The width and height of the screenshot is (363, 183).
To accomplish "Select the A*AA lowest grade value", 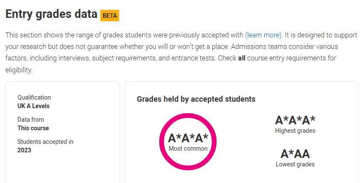I will point(295,154).
